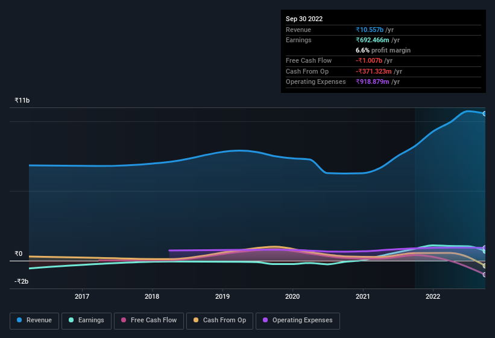Toggle the Operating Expenses legend button
Viewport: 495px width, 338px height.
(x=298, y=320)
